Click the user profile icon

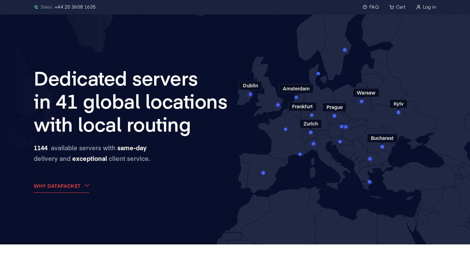point(418,7)
